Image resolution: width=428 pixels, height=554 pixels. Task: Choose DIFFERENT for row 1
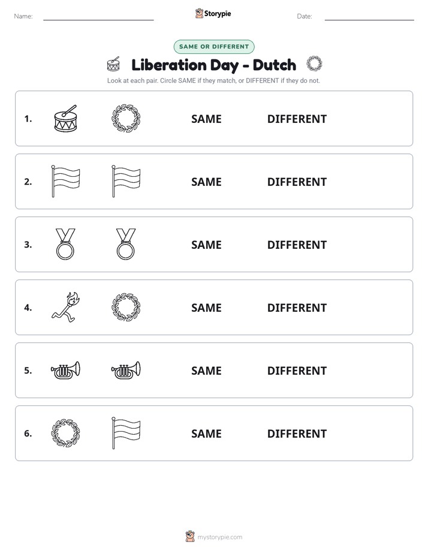tap(297, 119)
